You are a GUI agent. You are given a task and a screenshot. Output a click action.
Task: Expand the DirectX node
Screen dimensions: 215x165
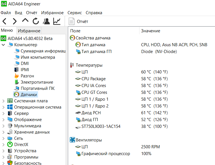click(3, 145)
